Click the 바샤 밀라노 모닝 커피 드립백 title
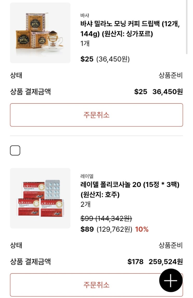 [130, 29]
